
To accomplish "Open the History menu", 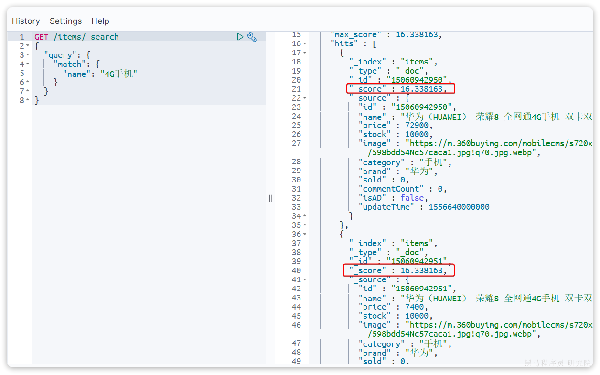I will pyautogui.click(x=26, y=21).
